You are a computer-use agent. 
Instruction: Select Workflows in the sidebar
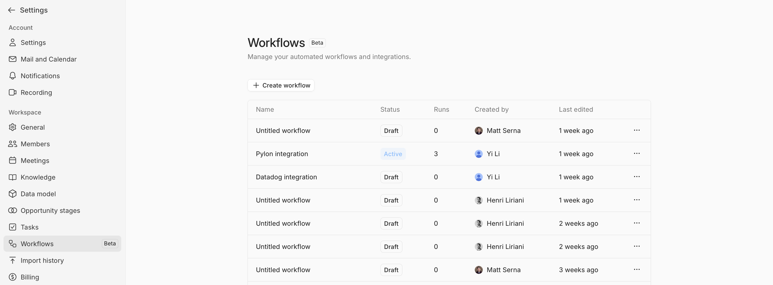click(x=63, y=244)
